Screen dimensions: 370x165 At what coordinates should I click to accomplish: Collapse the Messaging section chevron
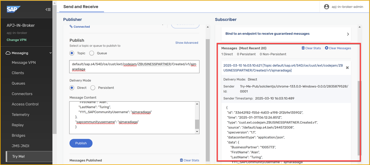point(51,53)
